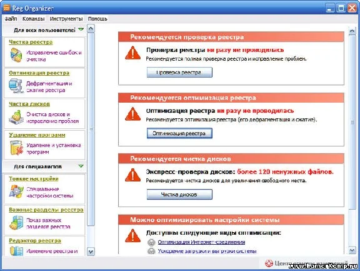
Task: Open the Тонкие настройки heading
Action: [x=34, y=178]
